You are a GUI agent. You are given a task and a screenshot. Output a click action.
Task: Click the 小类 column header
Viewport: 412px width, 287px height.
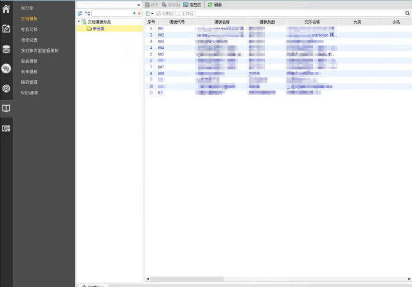click(396, 22)
